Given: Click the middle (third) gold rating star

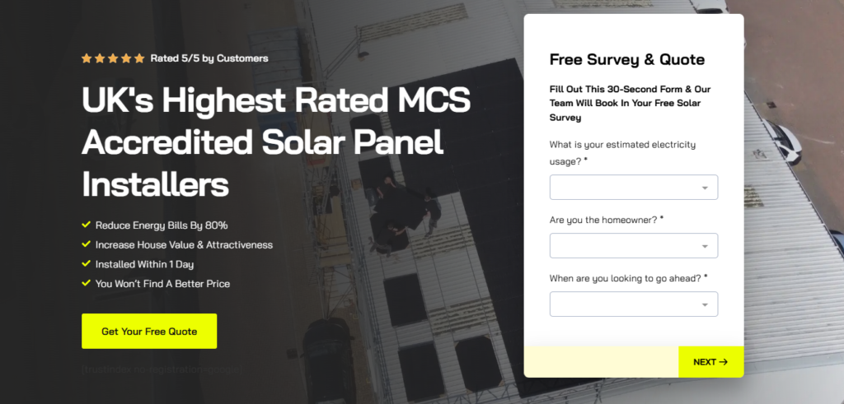Looking at the screenshot, I should pos(112,58).
